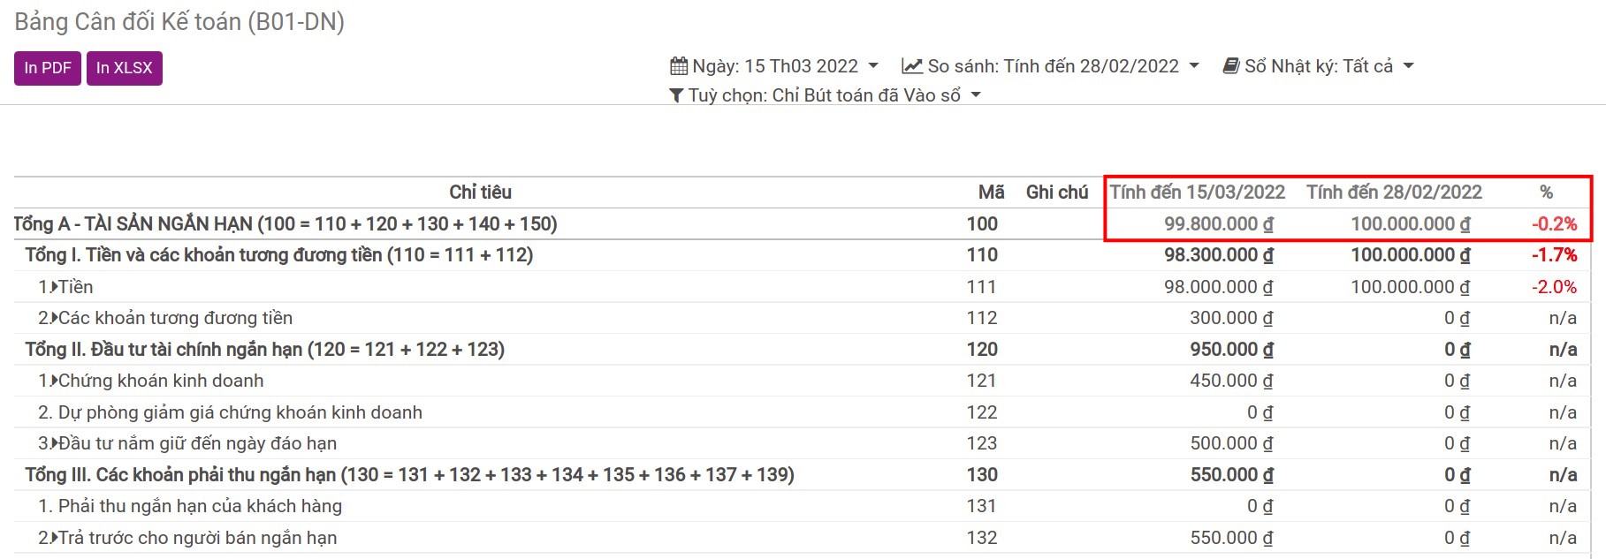Click Tổng I. Tiền và các khoản tương đương tiền
This screenshot has width=1606, height=559.
tap(279, 255)
